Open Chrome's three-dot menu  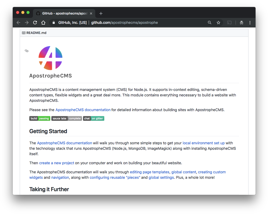click(x=250, y=23)
